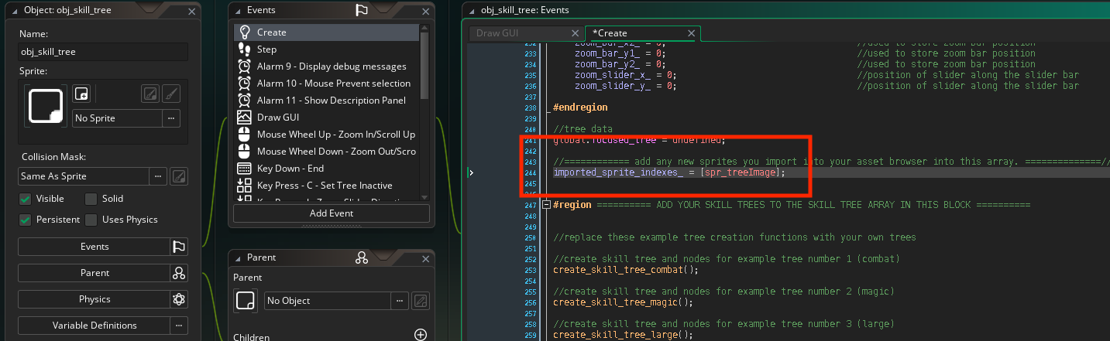
Task: Click the obj_skill_tree: Events window title
Action: click(x=524, y=10)
